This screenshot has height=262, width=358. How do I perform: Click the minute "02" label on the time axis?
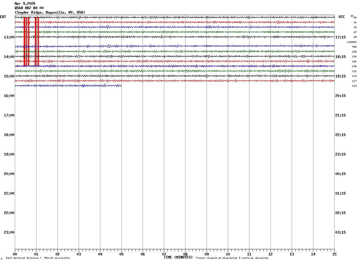pyautogui.click(x=57, y=254)
